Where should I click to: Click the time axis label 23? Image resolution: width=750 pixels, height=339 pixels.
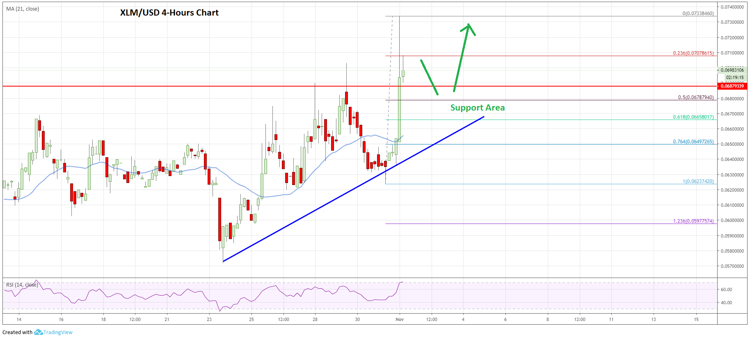click(209, 319)
